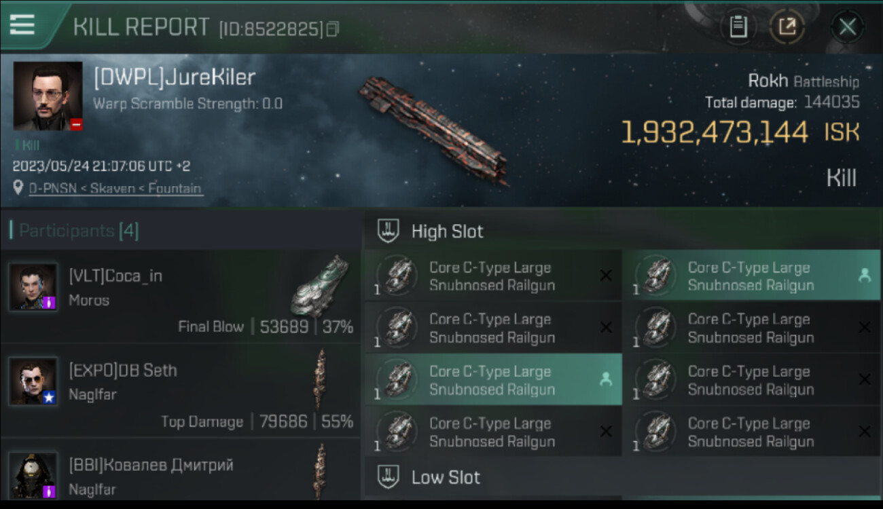Image resolution: width=883 pixels, height=509 pixels.
Task: Open JureKiler's character portrait
Action: click(x=48, y=96)
